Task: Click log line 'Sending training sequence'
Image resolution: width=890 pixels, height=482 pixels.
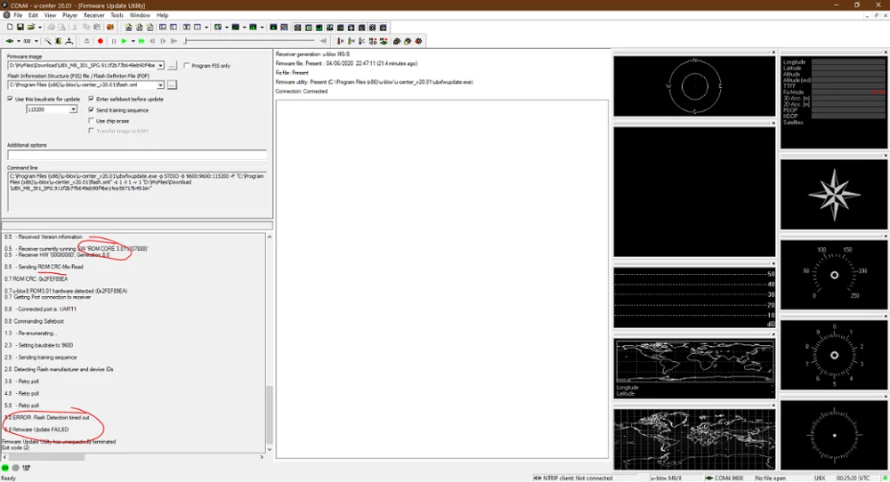Action: (x=47, y=357)
